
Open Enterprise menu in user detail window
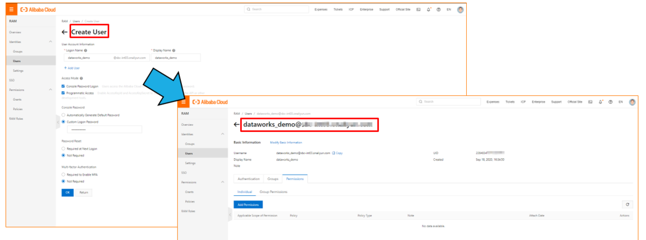point(539,102)
